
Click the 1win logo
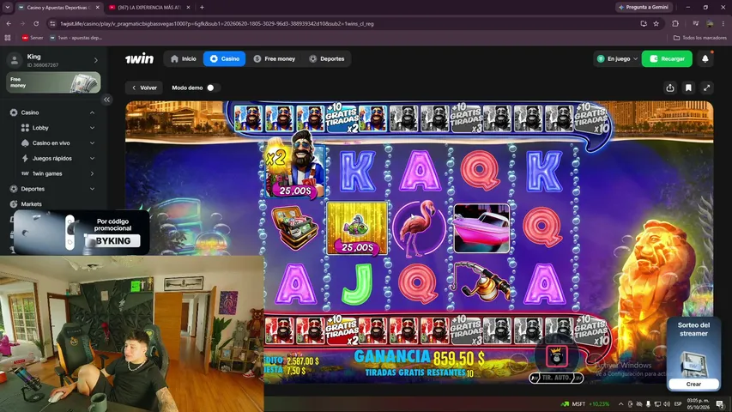[139, 59]
